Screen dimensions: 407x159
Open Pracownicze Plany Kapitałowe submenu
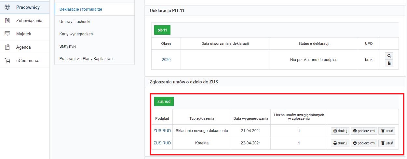point(94,59)
